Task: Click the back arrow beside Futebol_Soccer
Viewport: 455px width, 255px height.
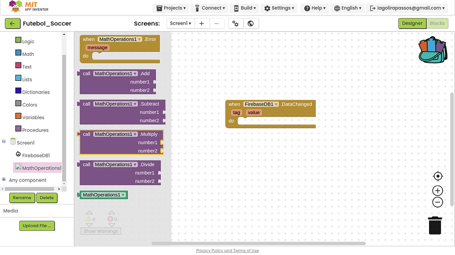Action: [x=12, y=24]
